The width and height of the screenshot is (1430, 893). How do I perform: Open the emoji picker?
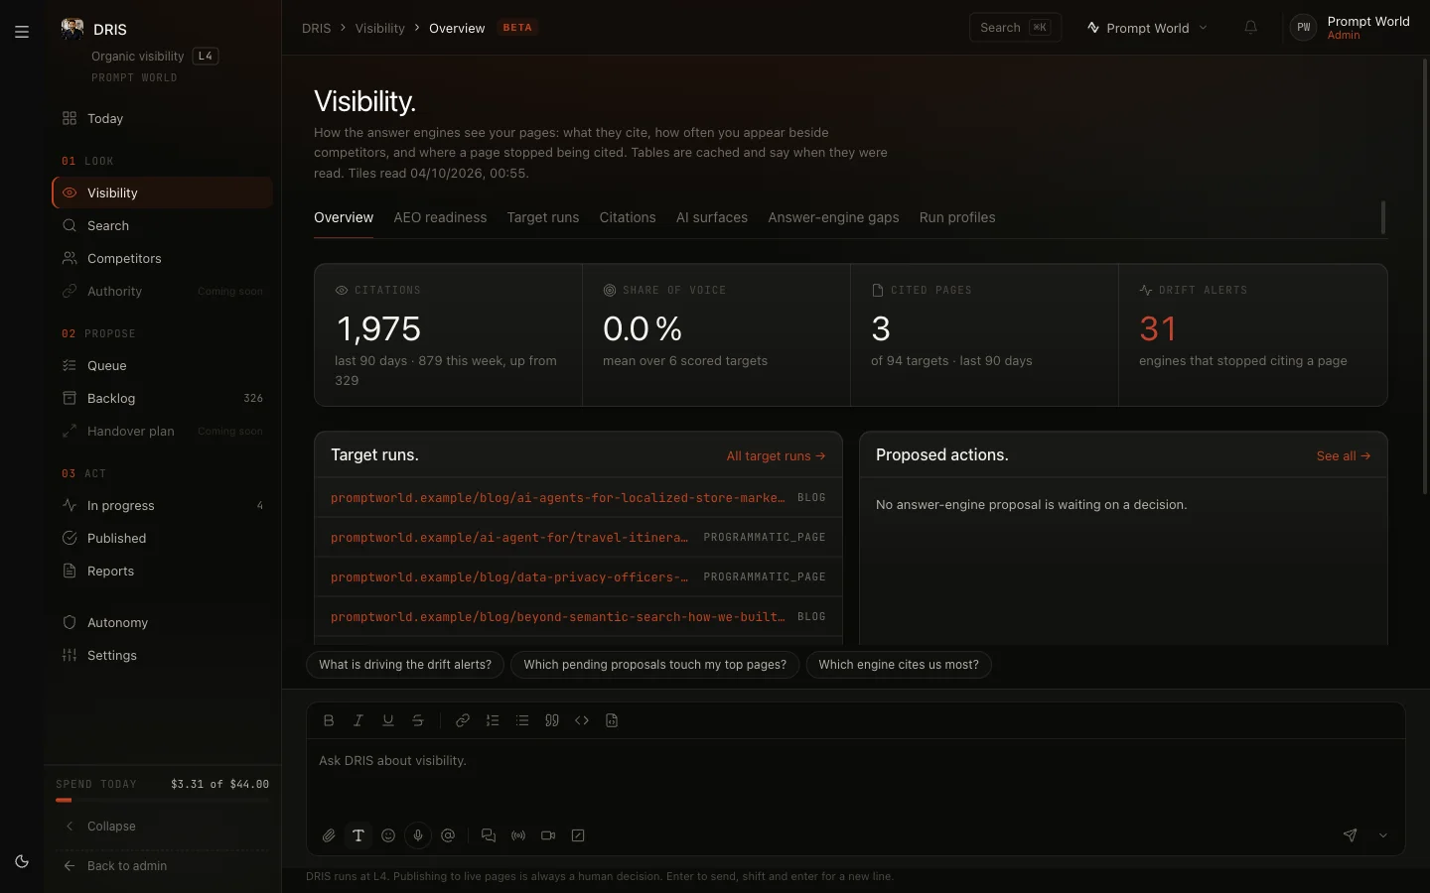click(x=388, y=835)
